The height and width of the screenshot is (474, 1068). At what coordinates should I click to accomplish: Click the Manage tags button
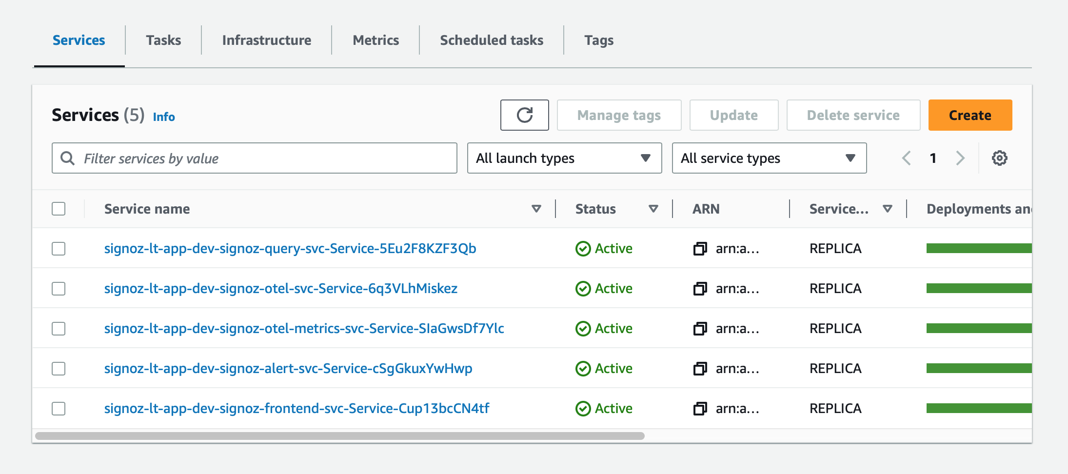click(x=619, y=115)
